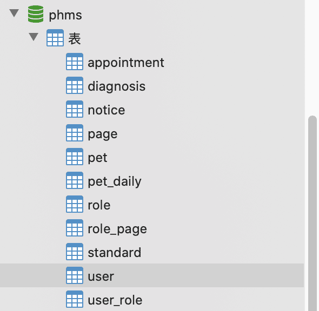Click the appointment table icon
This screenshot has width=319, height=311.
(75, 62)
